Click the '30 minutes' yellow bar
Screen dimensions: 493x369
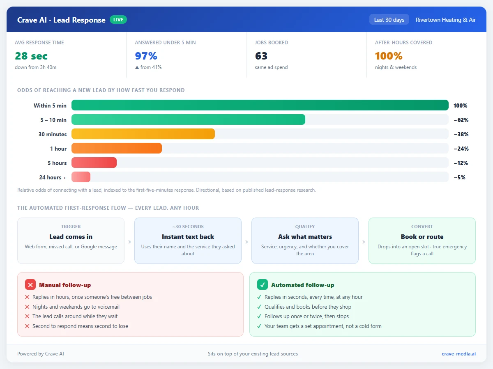(x=143, y=134)
